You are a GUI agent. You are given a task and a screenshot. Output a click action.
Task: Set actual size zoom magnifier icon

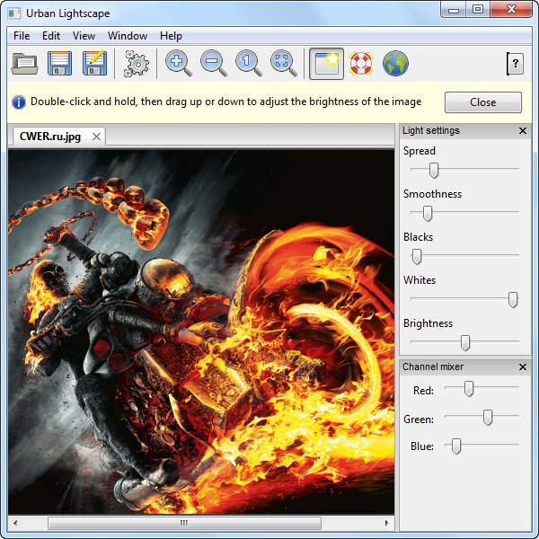pos(249,64)
